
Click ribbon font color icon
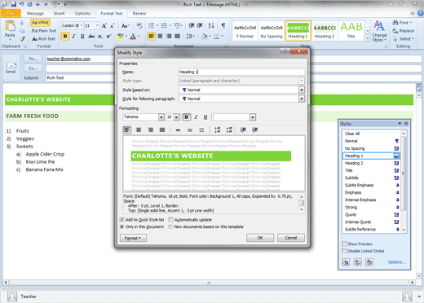[133, 37]
